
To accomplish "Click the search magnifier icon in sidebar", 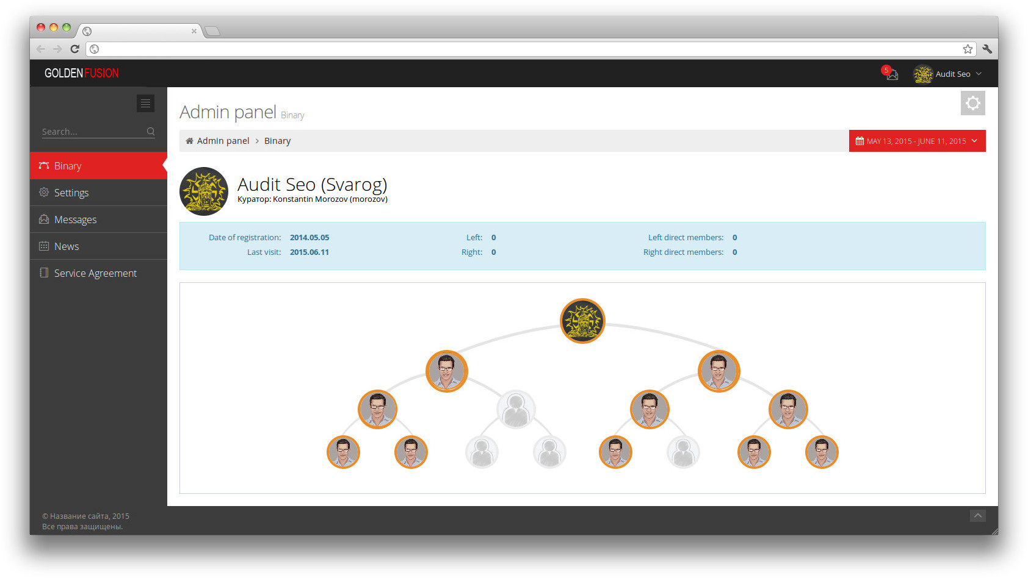I will 151,132.
